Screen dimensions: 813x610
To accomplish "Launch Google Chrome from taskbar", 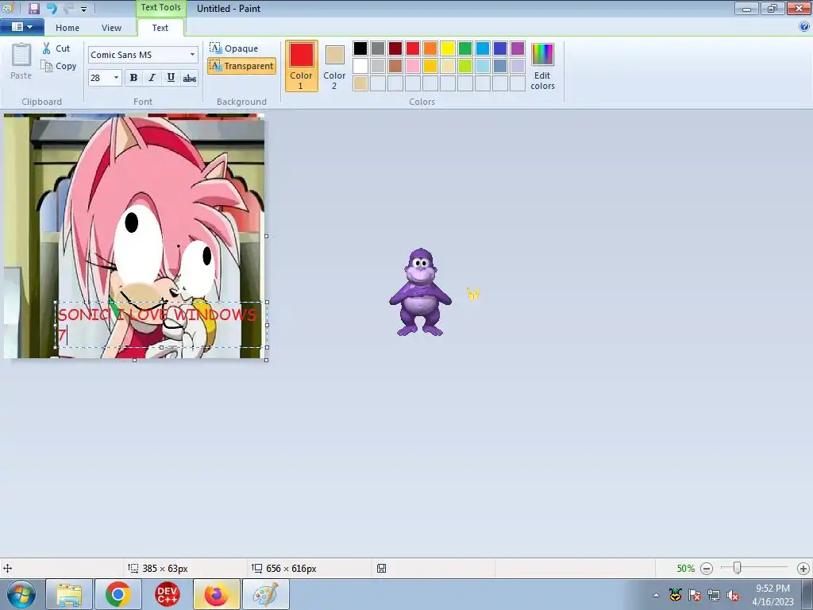I will 118,594.
